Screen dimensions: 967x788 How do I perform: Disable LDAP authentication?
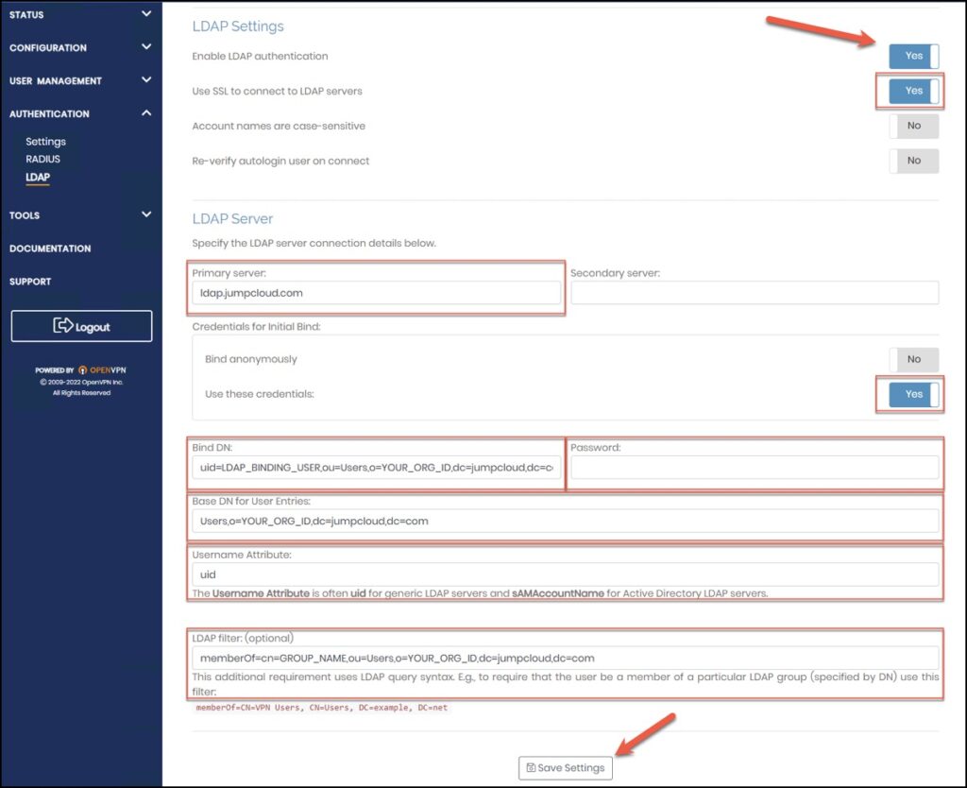click(x=912, y=56)
